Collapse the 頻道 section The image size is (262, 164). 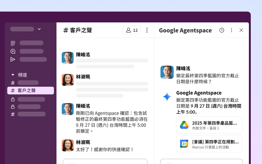click(x=13, y=75)
